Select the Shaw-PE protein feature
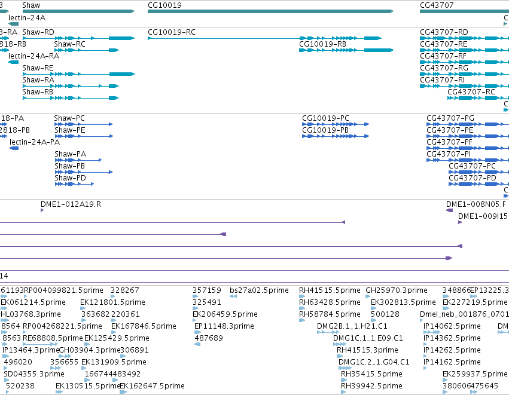This screenshot has height=395, width=509. pos(83,136)
